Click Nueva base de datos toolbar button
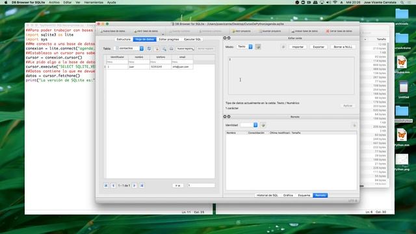Screen dimensions: 416x234 [x=112, y=31]
